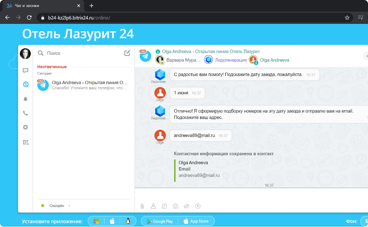Select Лидогенерация participant in header
368x227 pixels.
point(226,60)
